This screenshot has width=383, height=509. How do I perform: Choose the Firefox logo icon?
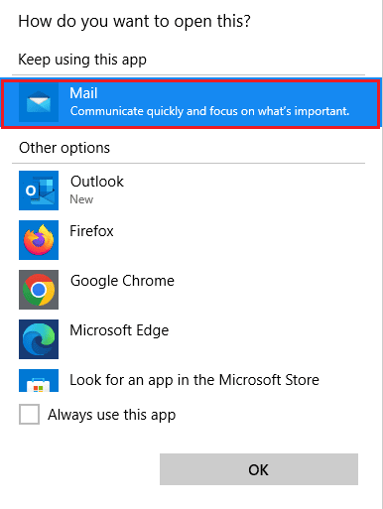click(39, 240)
